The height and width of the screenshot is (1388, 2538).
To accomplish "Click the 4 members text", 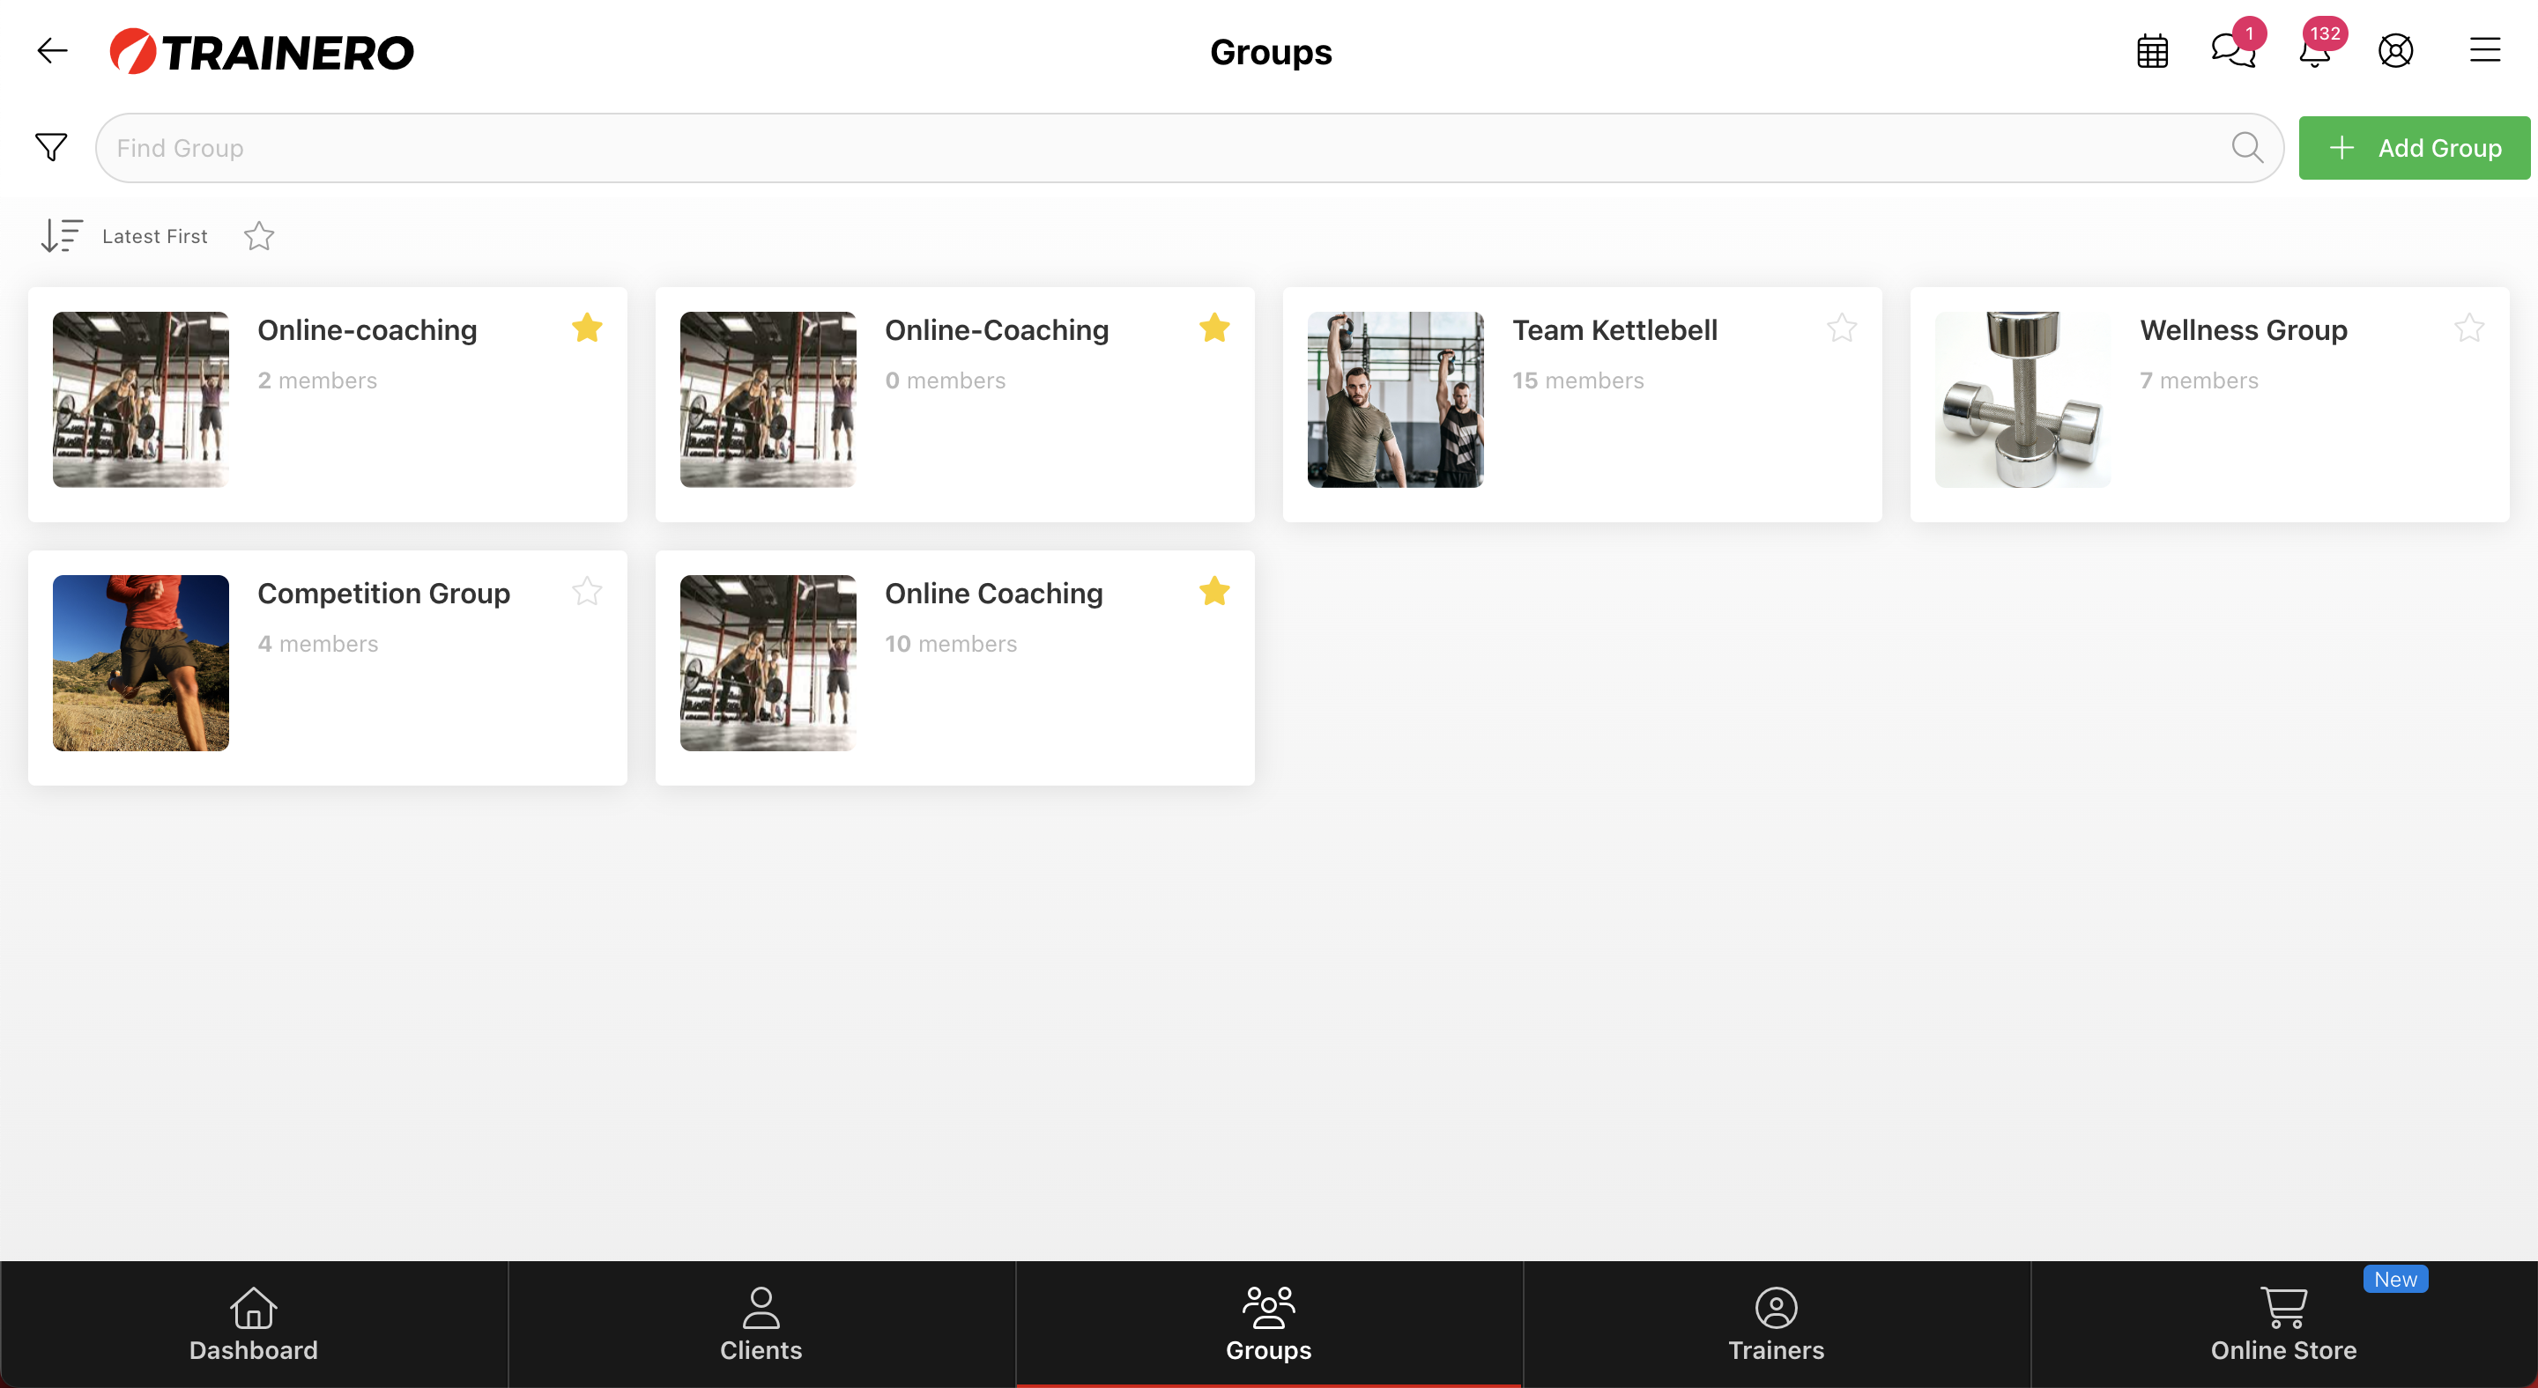I will coord(318,644).
